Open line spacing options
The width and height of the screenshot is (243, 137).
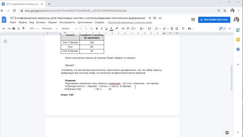tap(149, 29)
